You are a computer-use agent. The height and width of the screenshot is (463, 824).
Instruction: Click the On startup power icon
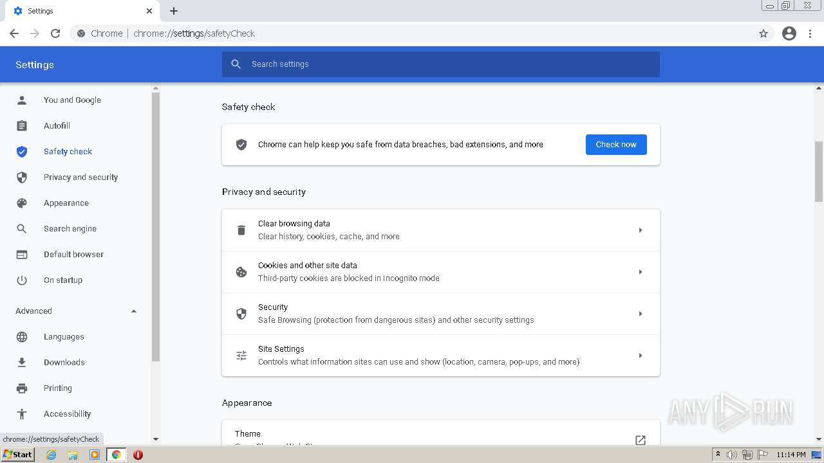[22, 280]
